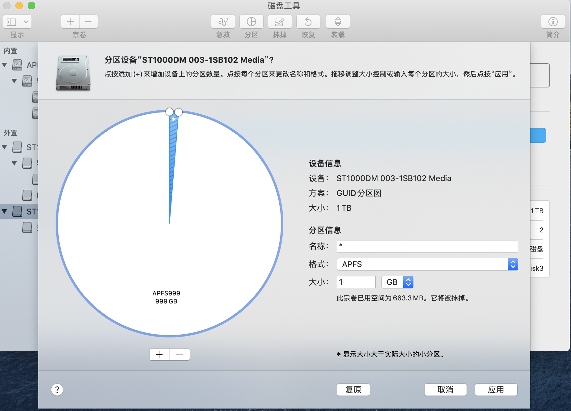Click the 装载 mount icon
Image resolution: width=571 pixels, height=411 pixels.
pyautogui.click(x=338, y=22)
